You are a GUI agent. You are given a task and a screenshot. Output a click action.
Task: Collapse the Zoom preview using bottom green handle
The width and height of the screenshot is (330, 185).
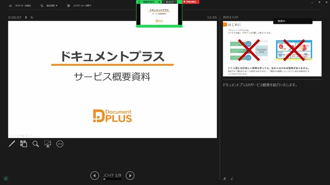click(x=159, y=26)
